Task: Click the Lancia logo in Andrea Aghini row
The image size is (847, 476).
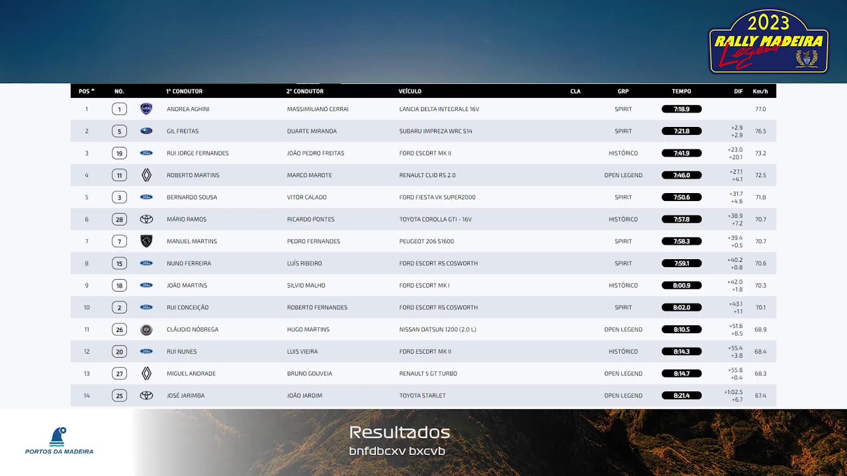Action: (x=146, y=109)
